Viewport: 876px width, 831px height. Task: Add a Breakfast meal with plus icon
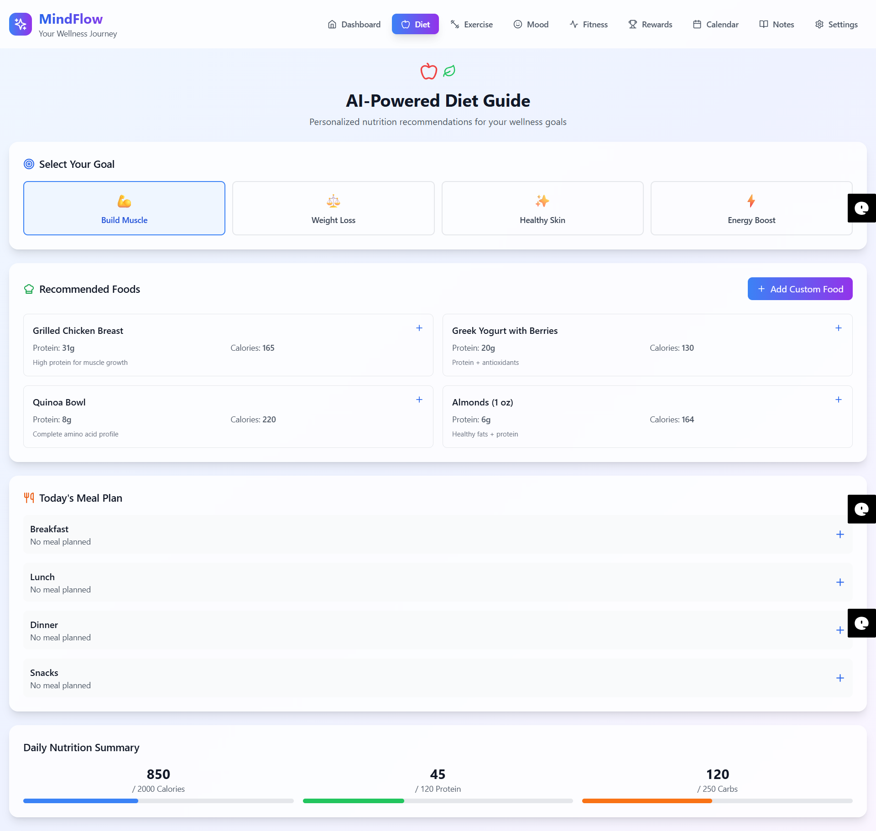[x=839, y=535]
